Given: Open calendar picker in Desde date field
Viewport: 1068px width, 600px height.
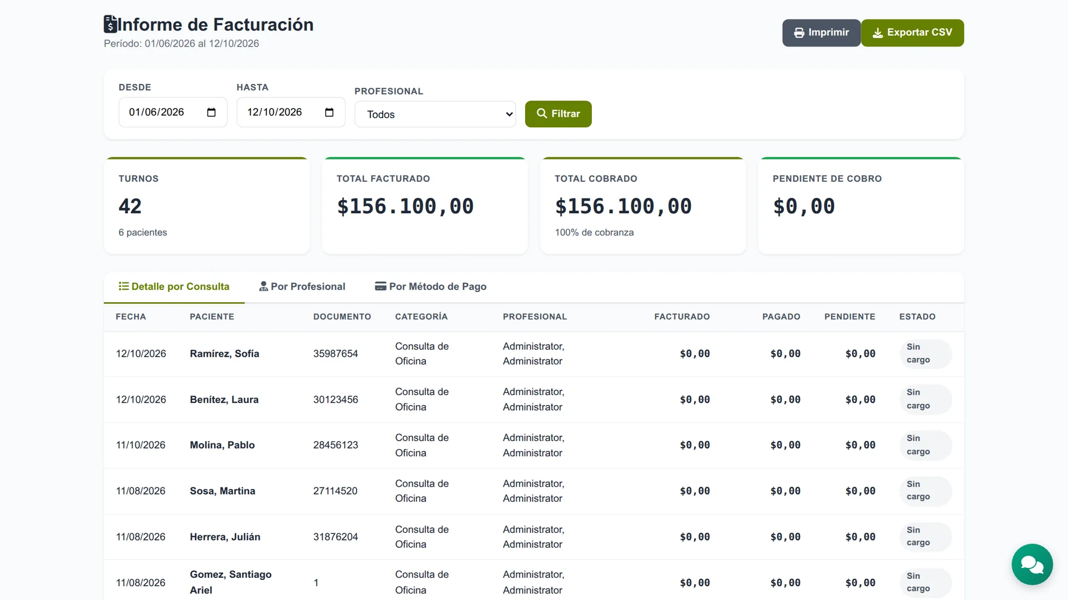Looking at the screenshot, I should coord(211,113).
